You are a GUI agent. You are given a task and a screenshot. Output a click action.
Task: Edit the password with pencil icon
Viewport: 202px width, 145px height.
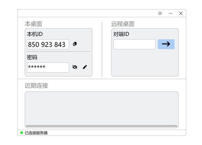(85, 67)
